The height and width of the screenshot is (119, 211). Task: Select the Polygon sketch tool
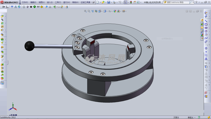[x=206, y=48]
